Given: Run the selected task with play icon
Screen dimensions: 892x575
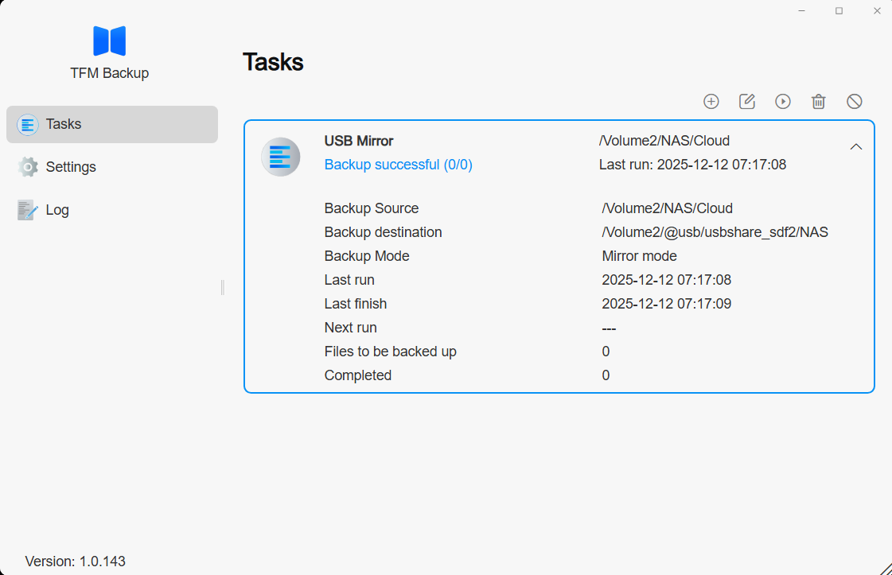Looking at the screenshot, I should (783, 101).
